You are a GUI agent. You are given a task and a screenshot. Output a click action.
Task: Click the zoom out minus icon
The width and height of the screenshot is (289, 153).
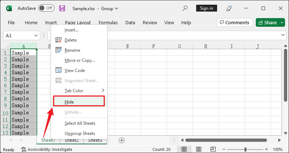coord(224,149)
